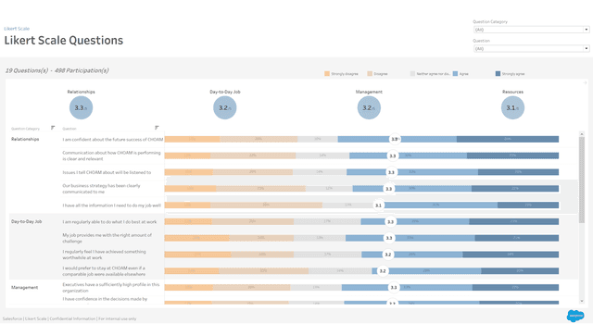Viewport: 593px width, 336px height.
Task: Select the Day-to-Day Job 3.2 score circle
Action: [225, 107]
